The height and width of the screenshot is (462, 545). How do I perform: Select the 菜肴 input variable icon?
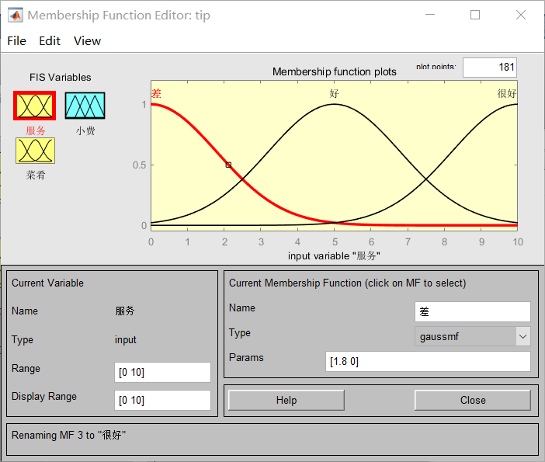coord(35,151)
